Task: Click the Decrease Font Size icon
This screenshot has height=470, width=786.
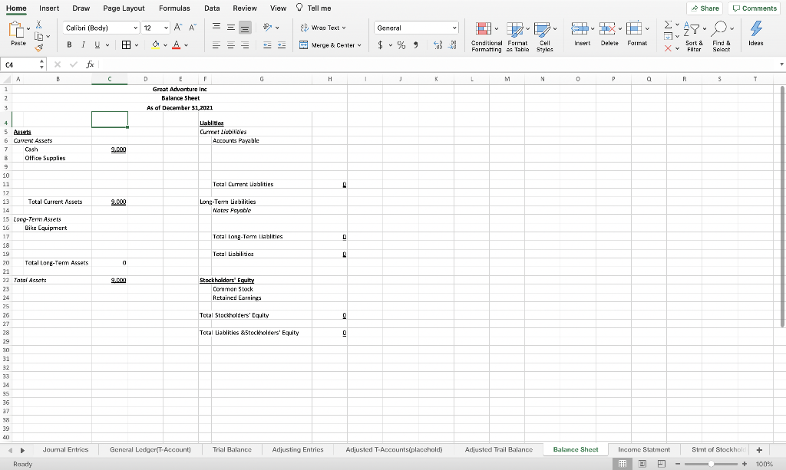Action: tap(193, 28)
